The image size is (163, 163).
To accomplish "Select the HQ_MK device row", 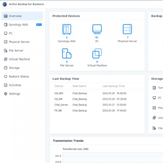I will point(97,99).
